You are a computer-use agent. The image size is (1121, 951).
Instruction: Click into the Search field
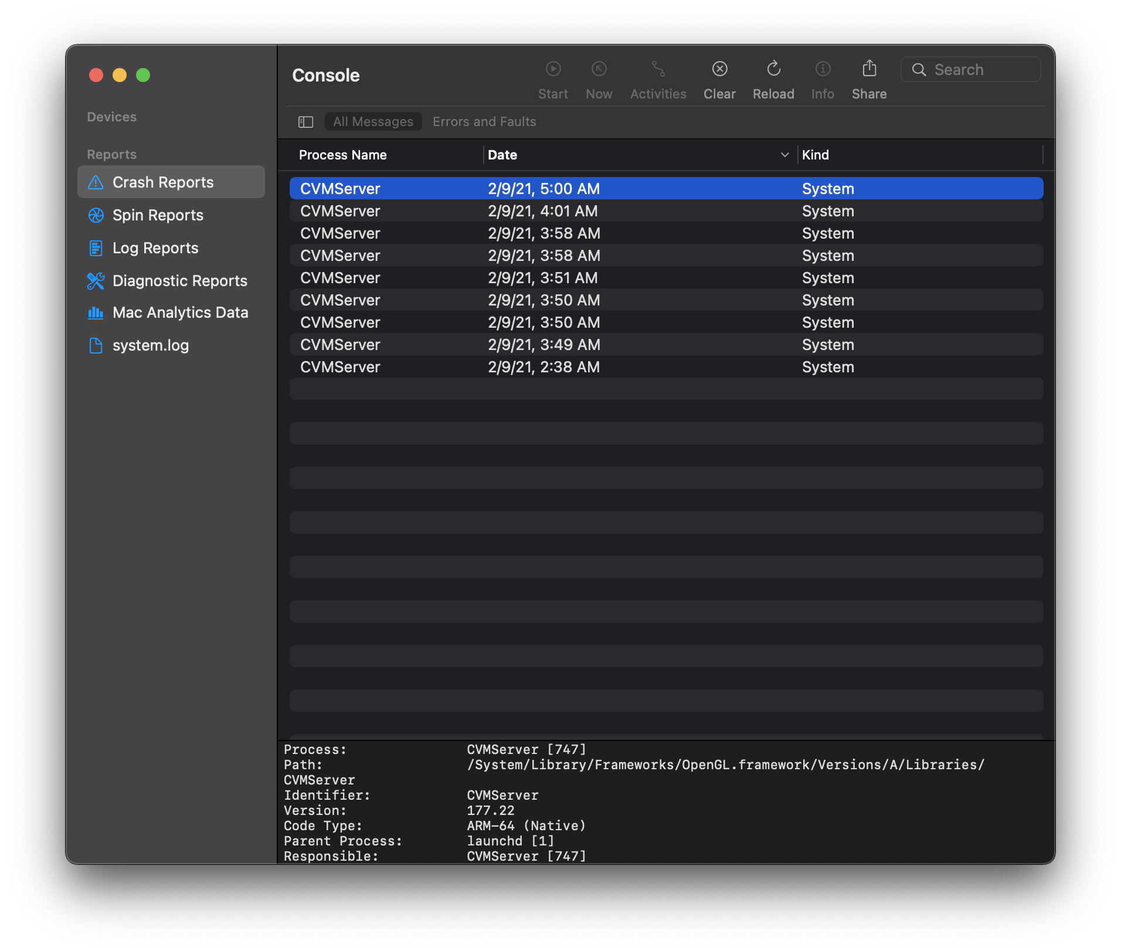point(971,70)
